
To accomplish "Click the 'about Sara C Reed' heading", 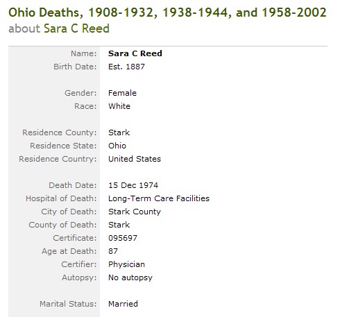I will (x=59, y=28).
